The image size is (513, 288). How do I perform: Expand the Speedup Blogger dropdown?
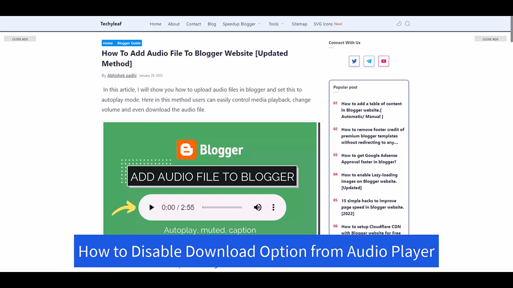(x=242, y=24)
